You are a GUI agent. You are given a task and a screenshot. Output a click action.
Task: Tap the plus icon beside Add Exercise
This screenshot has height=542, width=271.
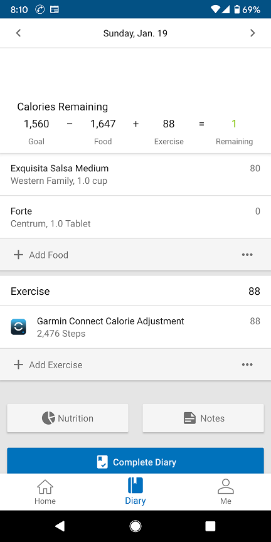coord(18,364)
